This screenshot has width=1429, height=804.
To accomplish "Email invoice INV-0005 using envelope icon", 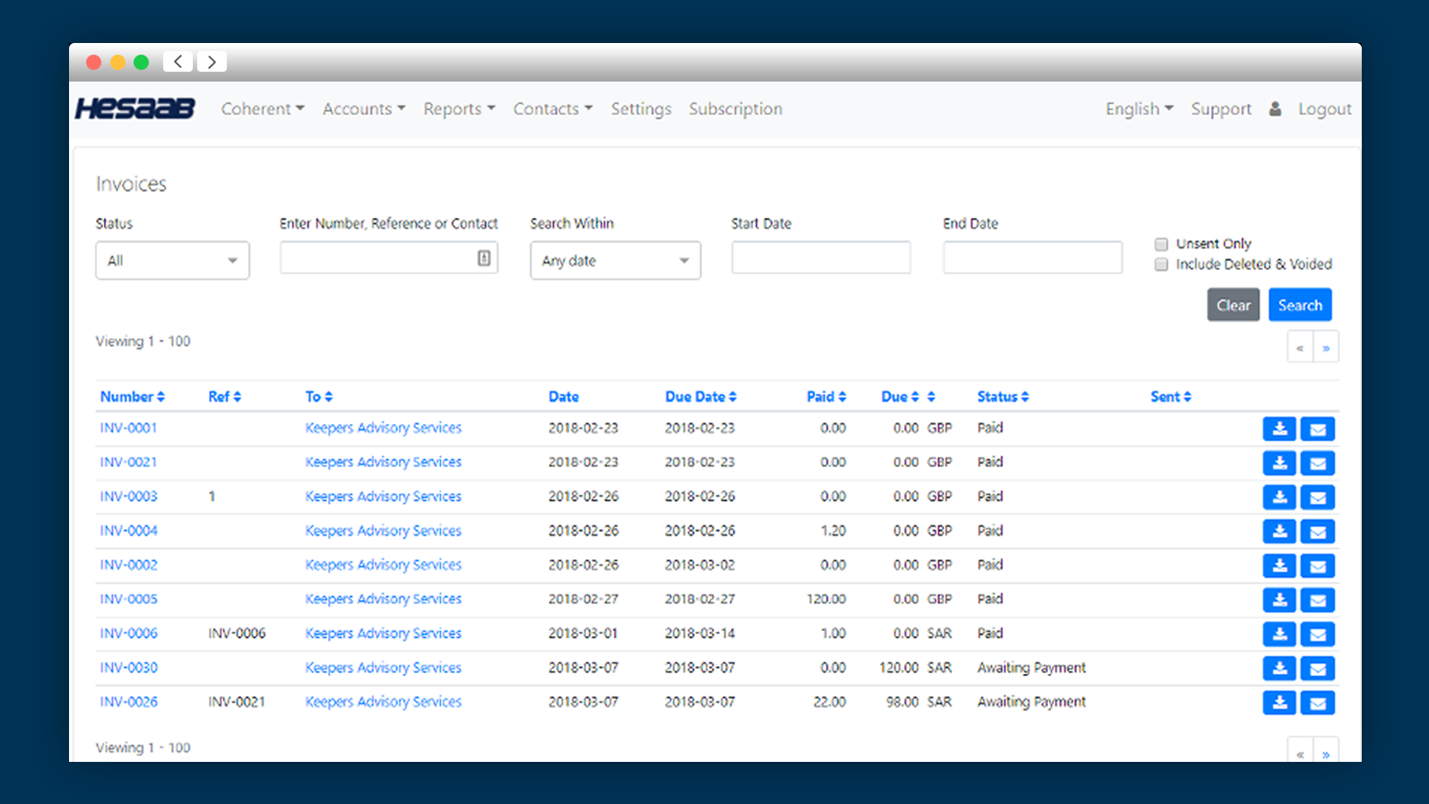I will (1317, 600).
